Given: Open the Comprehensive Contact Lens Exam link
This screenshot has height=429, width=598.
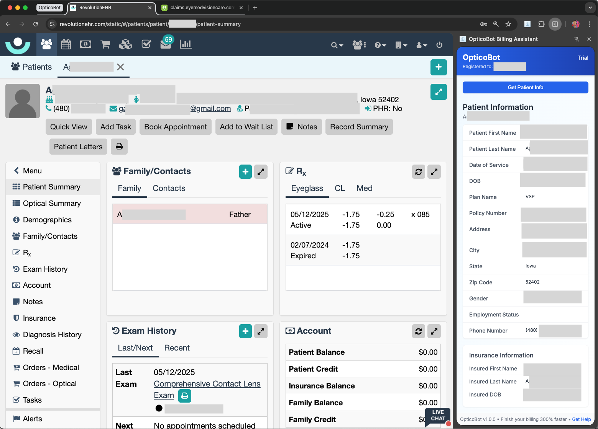Looking at the screenshot, I should coord(207,384).
